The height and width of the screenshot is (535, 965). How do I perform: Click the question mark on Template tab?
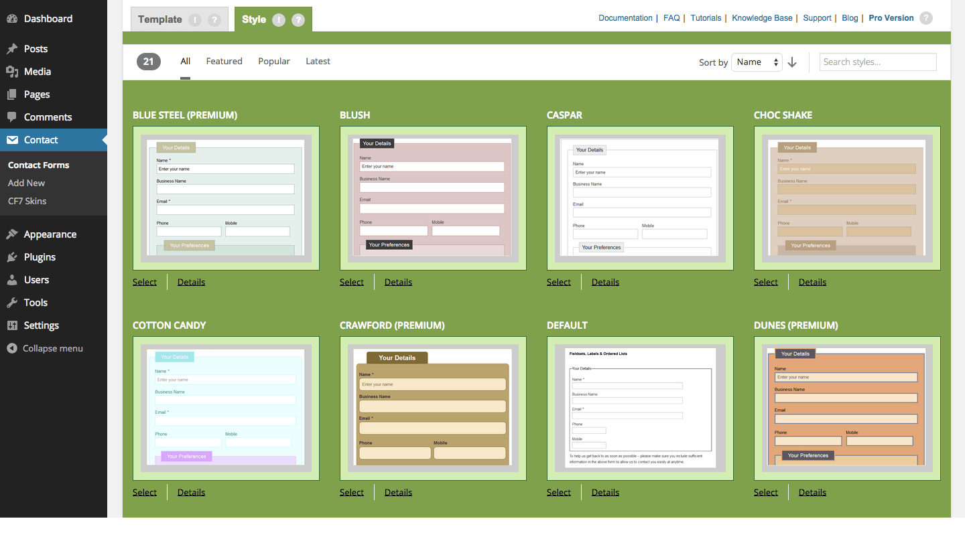214,20
